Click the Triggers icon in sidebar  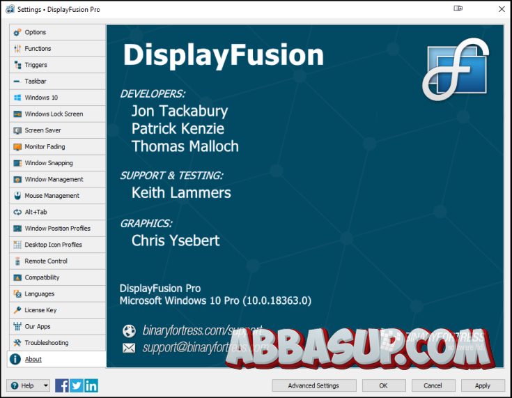pos(17,65)
